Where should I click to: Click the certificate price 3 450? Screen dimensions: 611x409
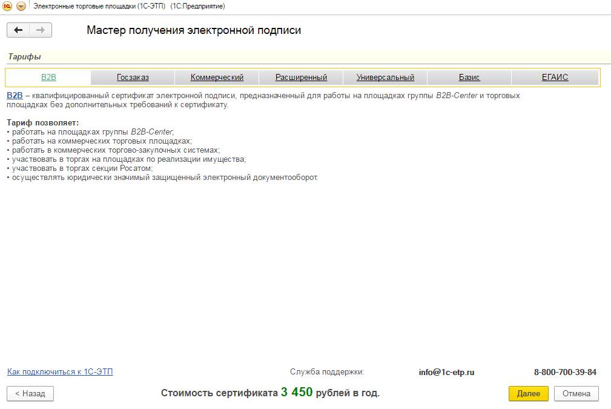[x=297, y=392]
